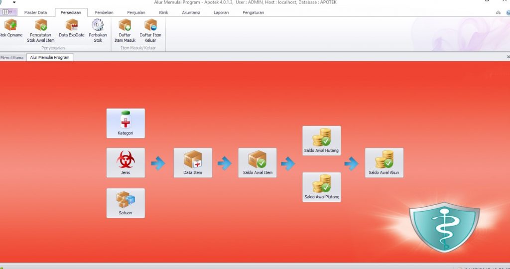Open the Satuan units button

click(x=126, y=203)
